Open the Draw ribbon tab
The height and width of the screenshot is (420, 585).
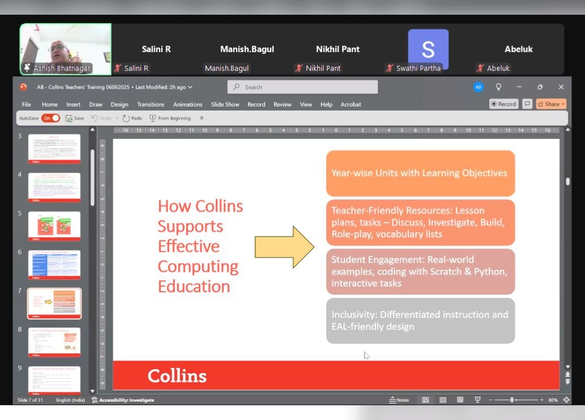point(95,104)
